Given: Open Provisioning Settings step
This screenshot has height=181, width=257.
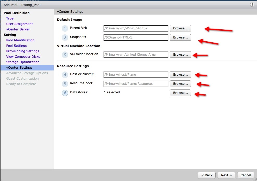Looking at the screenshot, I should (23, 51).
